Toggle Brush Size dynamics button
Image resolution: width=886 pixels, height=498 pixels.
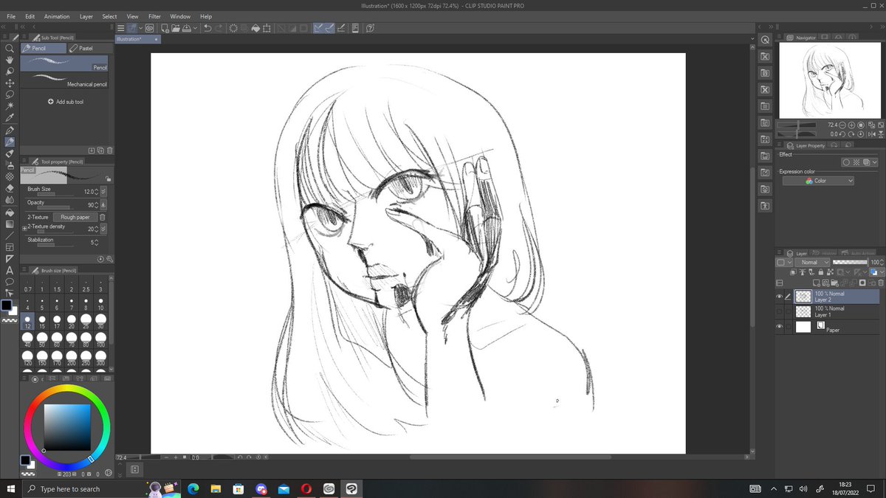pos(103,191)
